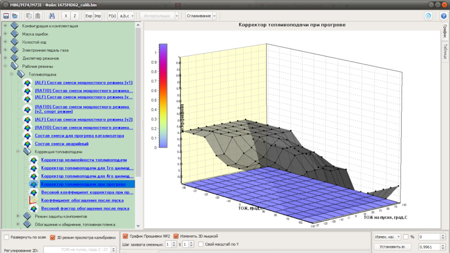
Task: Click the Установить в: button
Action: point(392,247)
